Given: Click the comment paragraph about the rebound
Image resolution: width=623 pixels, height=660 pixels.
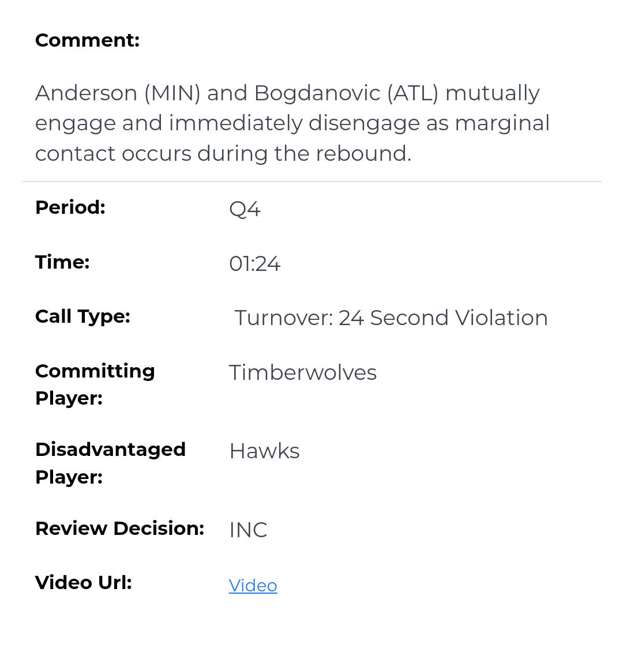Looking at the screenshot, I should point(292,123).
